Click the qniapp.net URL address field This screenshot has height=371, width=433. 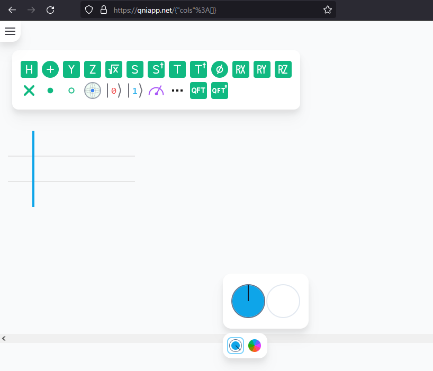[x=212, y=10]
